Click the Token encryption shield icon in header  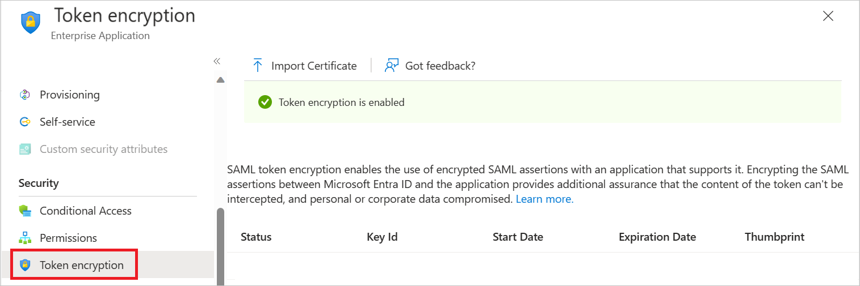tap(31, 23)
